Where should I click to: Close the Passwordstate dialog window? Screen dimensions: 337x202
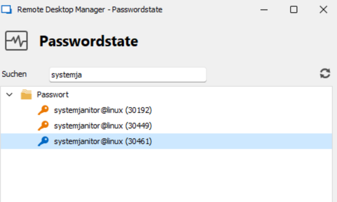tap(323, 10)
